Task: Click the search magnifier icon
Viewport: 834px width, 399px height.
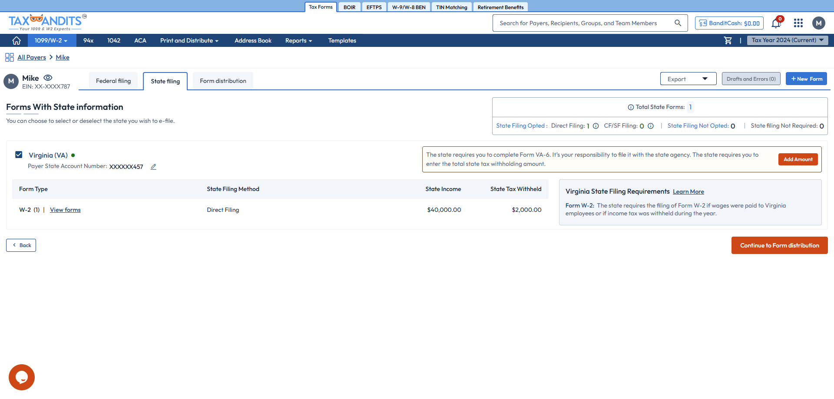Action: [x=678, y=23]
